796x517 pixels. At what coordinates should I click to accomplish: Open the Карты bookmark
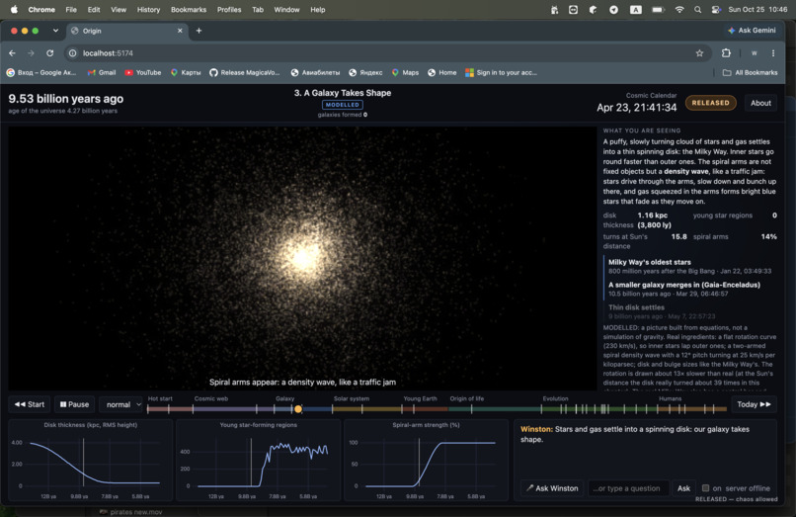pos(186,73)
